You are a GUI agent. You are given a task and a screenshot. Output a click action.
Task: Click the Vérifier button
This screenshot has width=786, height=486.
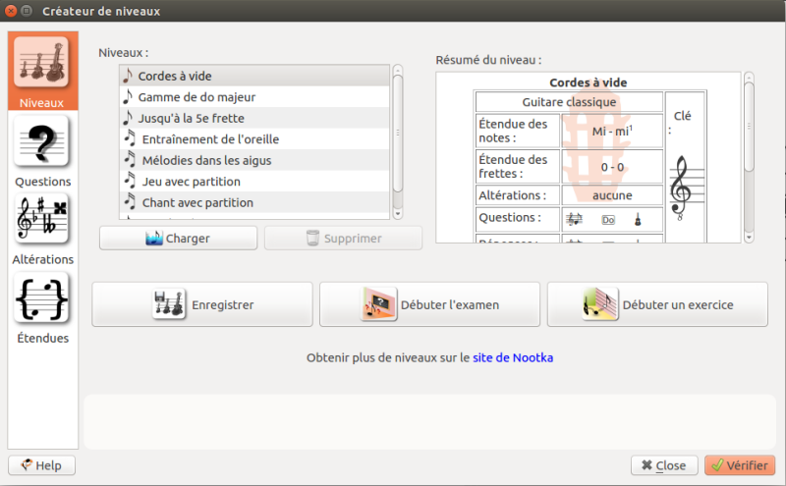pyautogui.click(x=740, y=465)
